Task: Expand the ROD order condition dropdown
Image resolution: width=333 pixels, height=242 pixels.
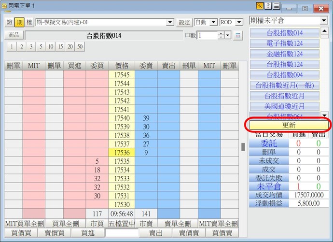Action: click(x=239, y=22)
